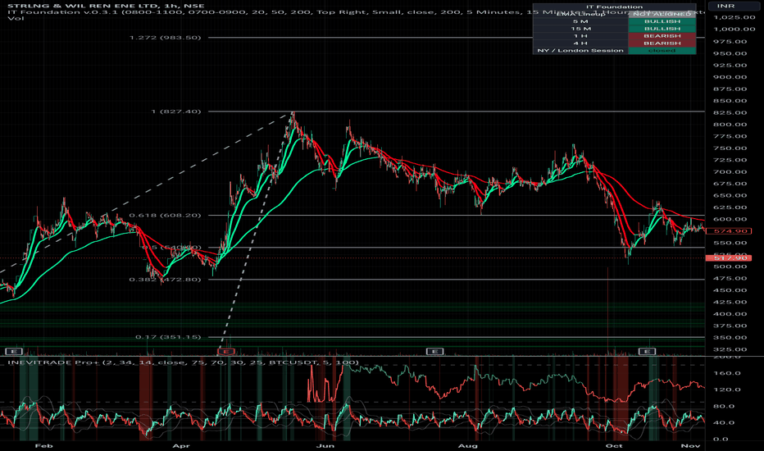Click the 5 M BULLISH status cell
The width and height of the screenshot is (764, 451).
(x=662, y=21)
